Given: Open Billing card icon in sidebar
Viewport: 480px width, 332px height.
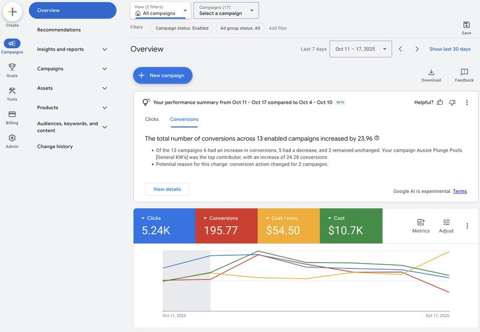Looking at the screenshot, I should pyautogui.click(x=12, y=114).
